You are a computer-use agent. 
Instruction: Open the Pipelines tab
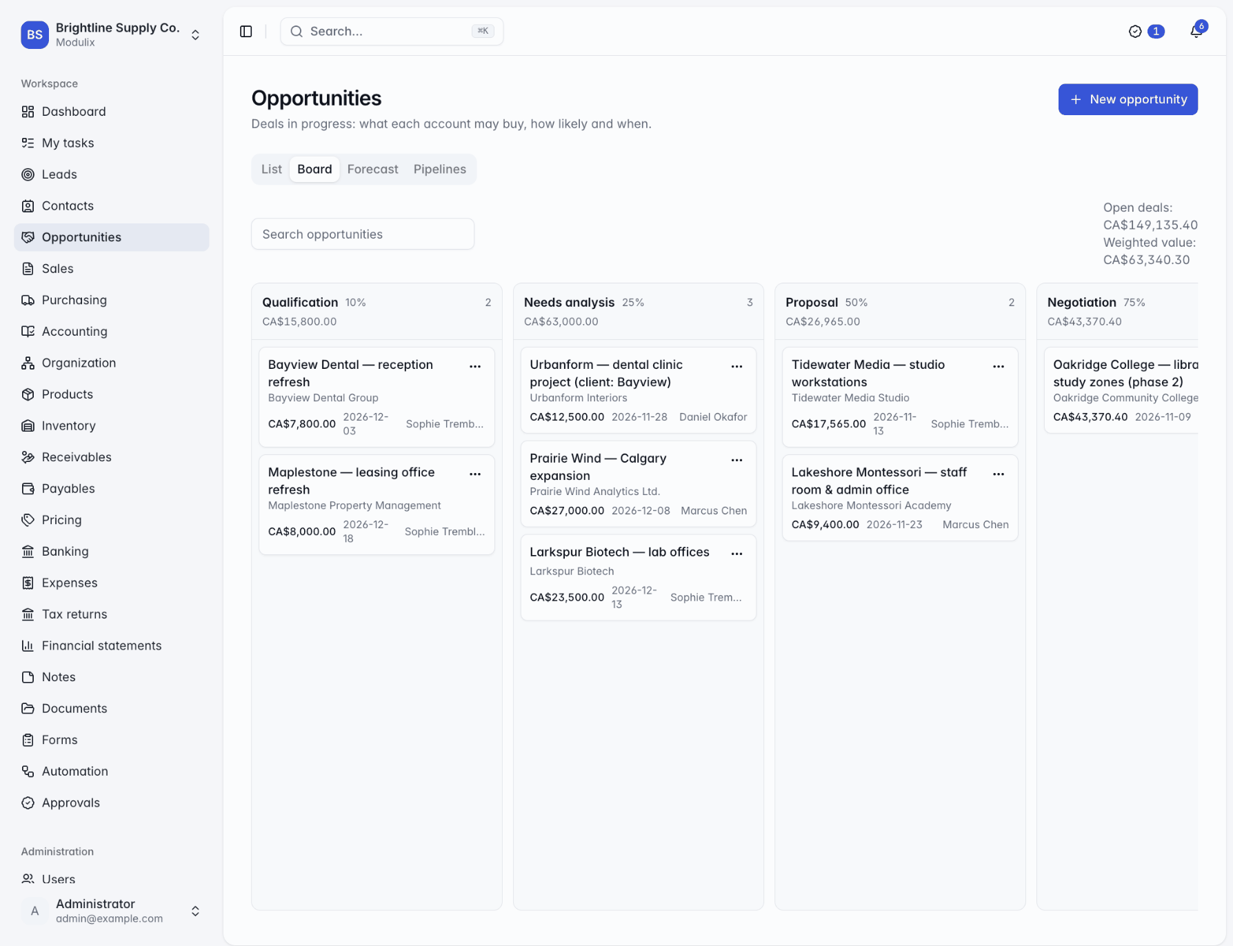pos(440,169)
